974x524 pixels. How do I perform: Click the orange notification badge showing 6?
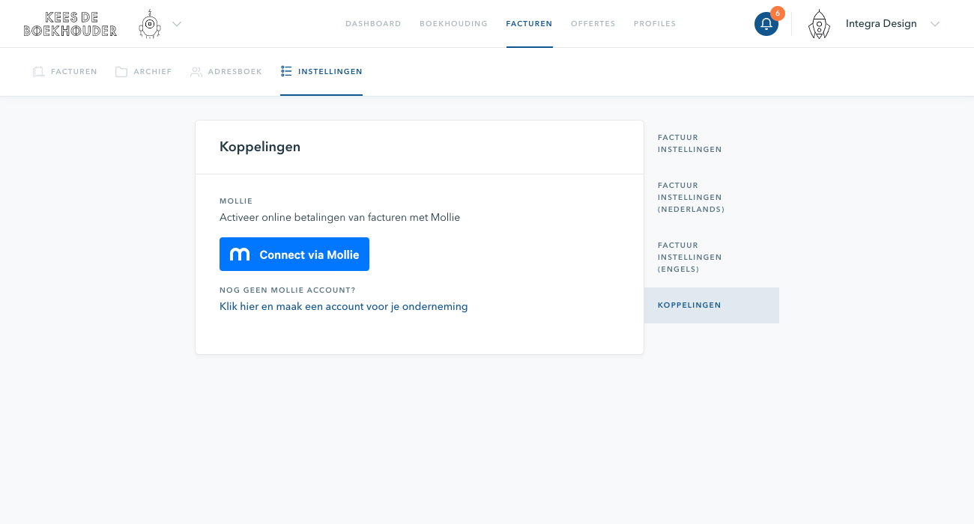click(778, 13)
